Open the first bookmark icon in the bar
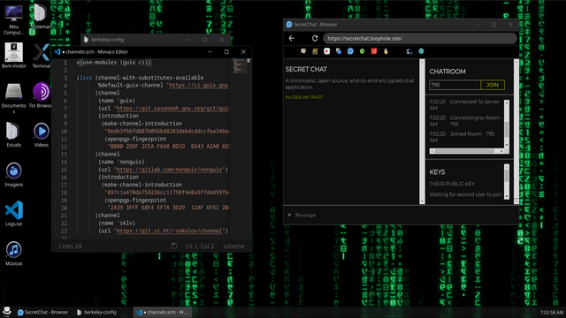Screen dimensions: 566x318 tap(303, 51)
